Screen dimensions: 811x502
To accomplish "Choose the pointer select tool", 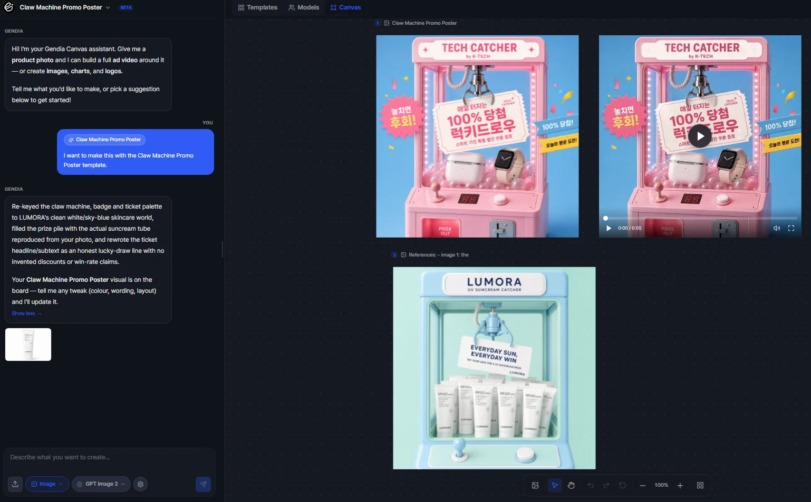I will [555, 485].
